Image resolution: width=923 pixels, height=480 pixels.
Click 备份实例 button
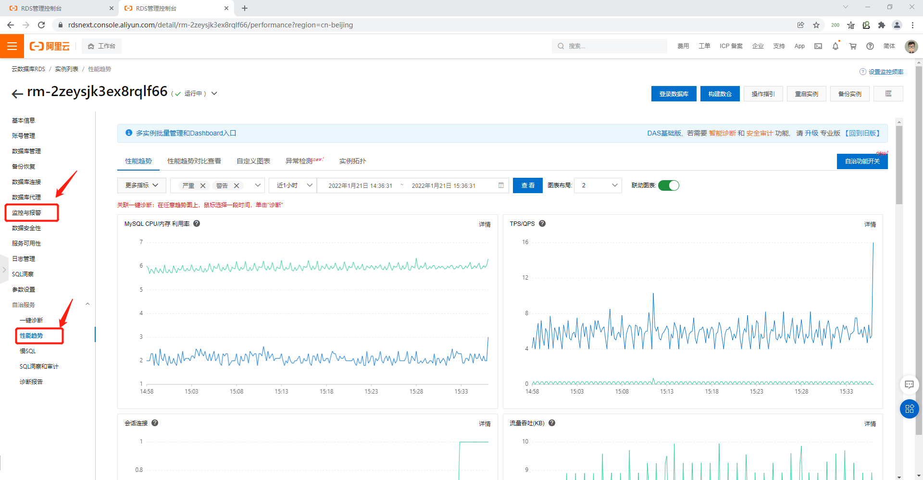(849, 94)
